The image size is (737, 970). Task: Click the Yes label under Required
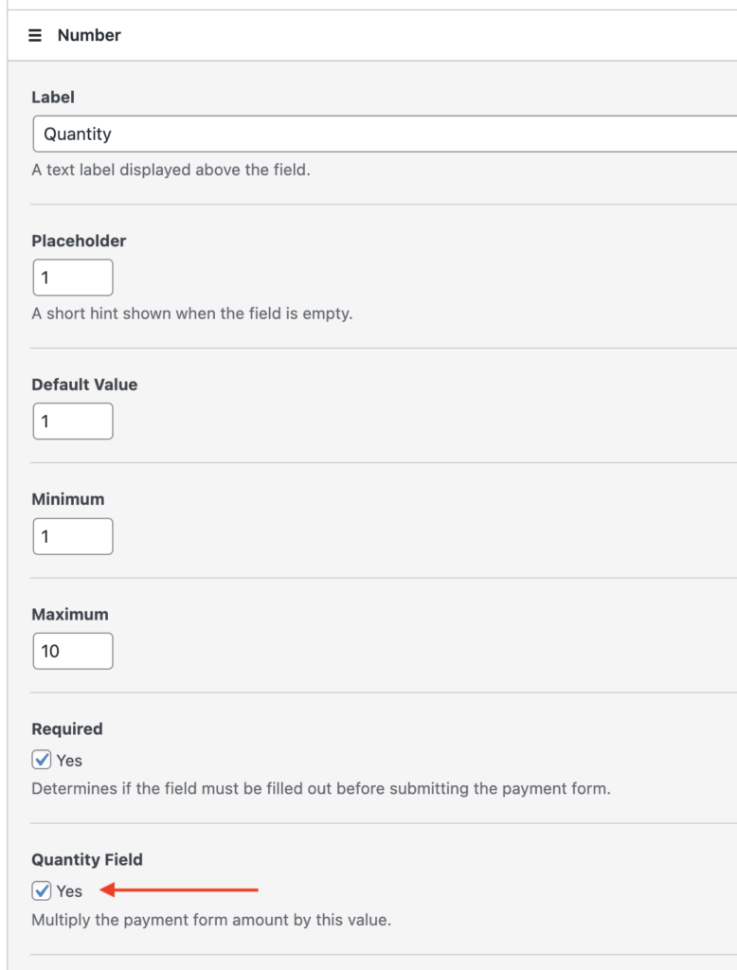pos(69,761)
